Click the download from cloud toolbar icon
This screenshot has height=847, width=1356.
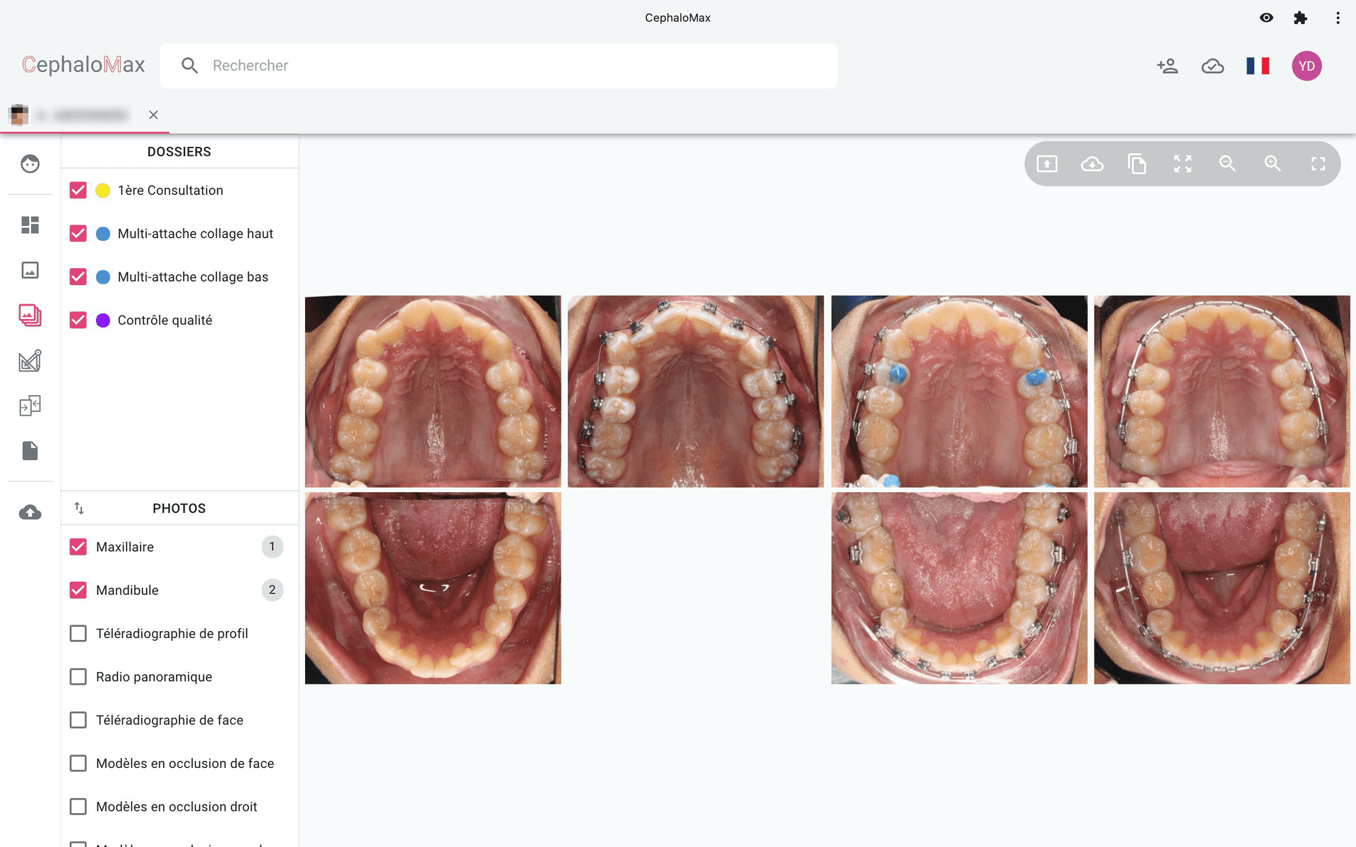tap(1092, 164)
